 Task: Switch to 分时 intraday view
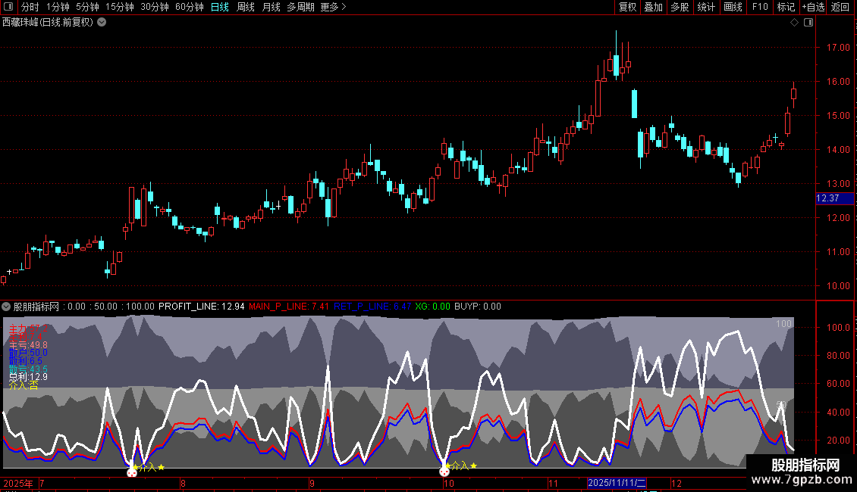coord(30,7)
